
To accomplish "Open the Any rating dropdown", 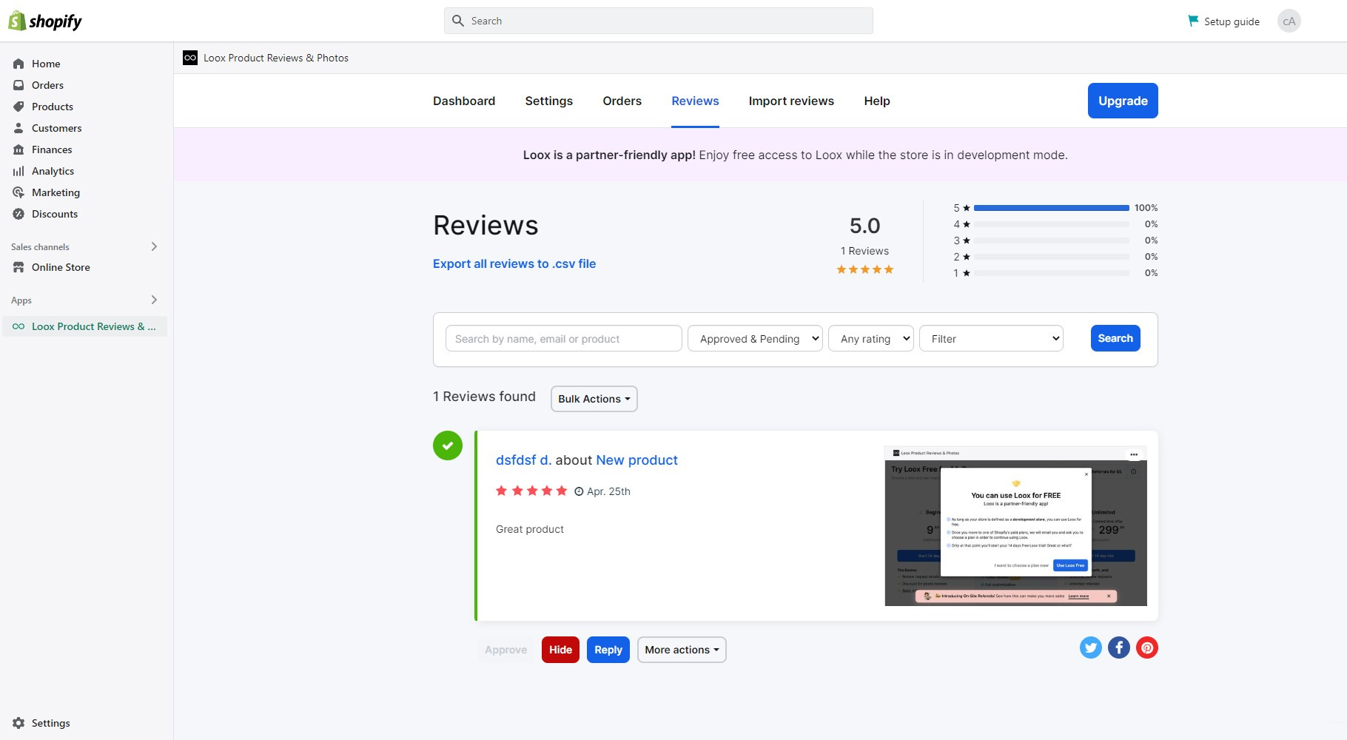I will click(x=871, y=338).
